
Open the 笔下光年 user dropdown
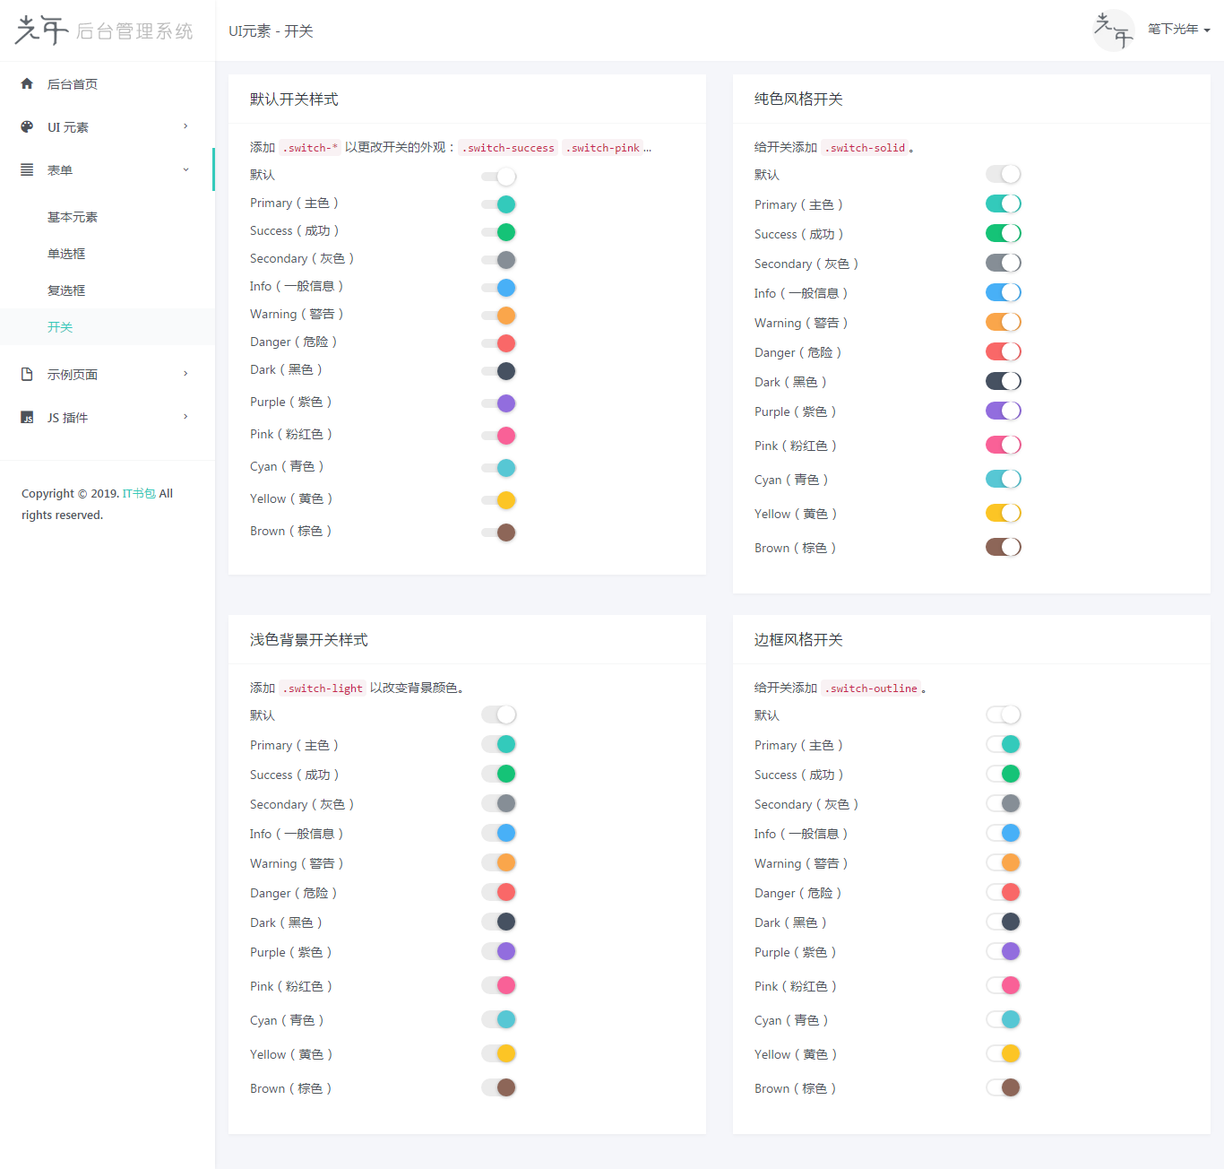tap(1178, 30)
